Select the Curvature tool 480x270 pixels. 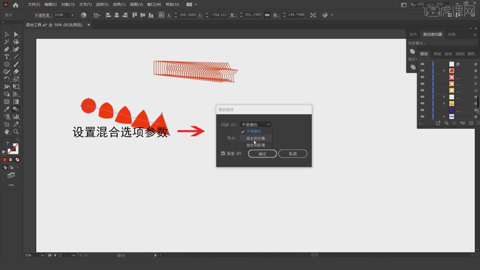click(x=16, y=49)
